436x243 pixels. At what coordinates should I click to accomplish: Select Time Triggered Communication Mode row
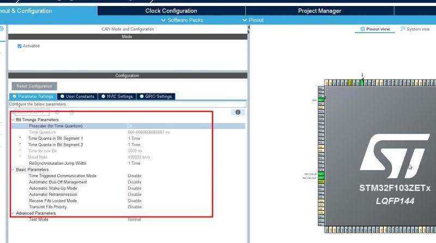63,176
